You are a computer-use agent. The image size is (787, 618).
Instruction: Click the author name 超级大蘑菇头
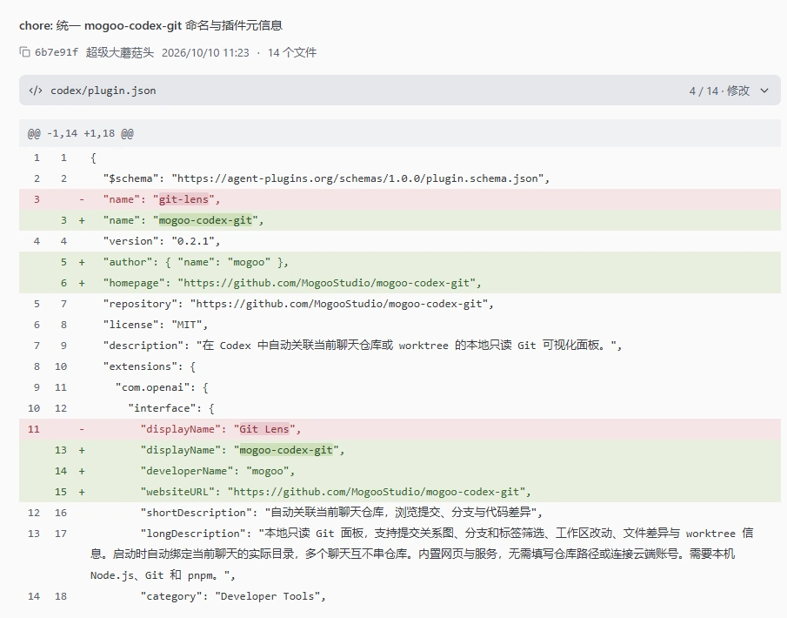pos(119,52)
